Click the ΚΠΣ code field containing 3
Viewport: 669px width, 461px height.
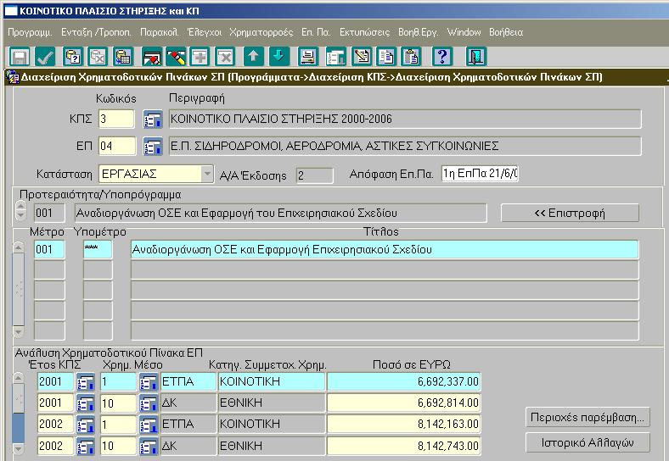[116, 119]
